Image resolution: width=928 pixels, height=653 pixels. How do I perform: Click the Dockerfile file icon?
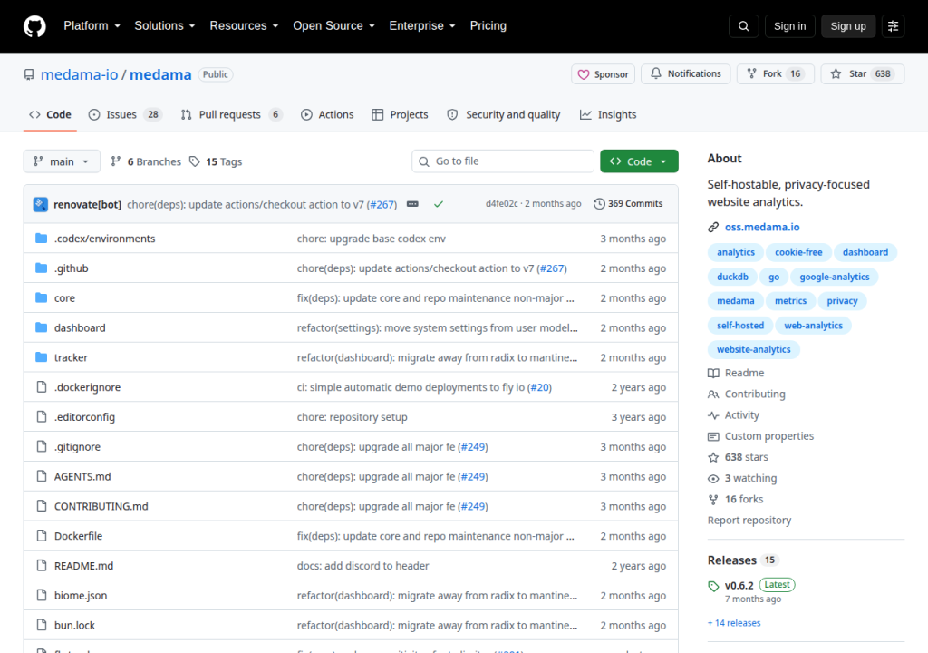click(42, 536)
